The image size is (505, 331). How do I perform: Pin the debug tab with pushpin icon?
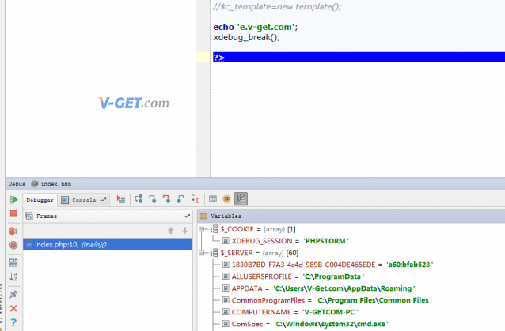(x=13, y=294)
